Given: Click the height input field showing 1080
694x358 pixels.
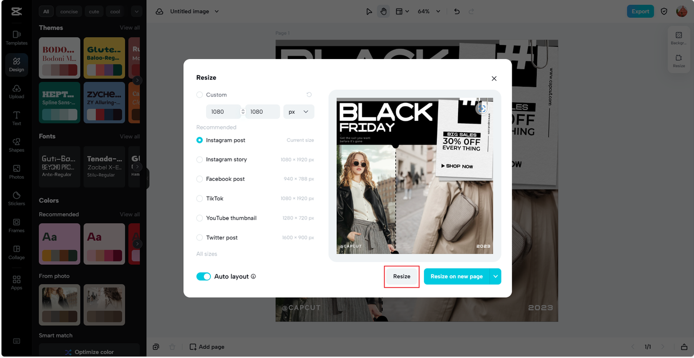Looking at the screenshot, I should [x=262, y=112].
